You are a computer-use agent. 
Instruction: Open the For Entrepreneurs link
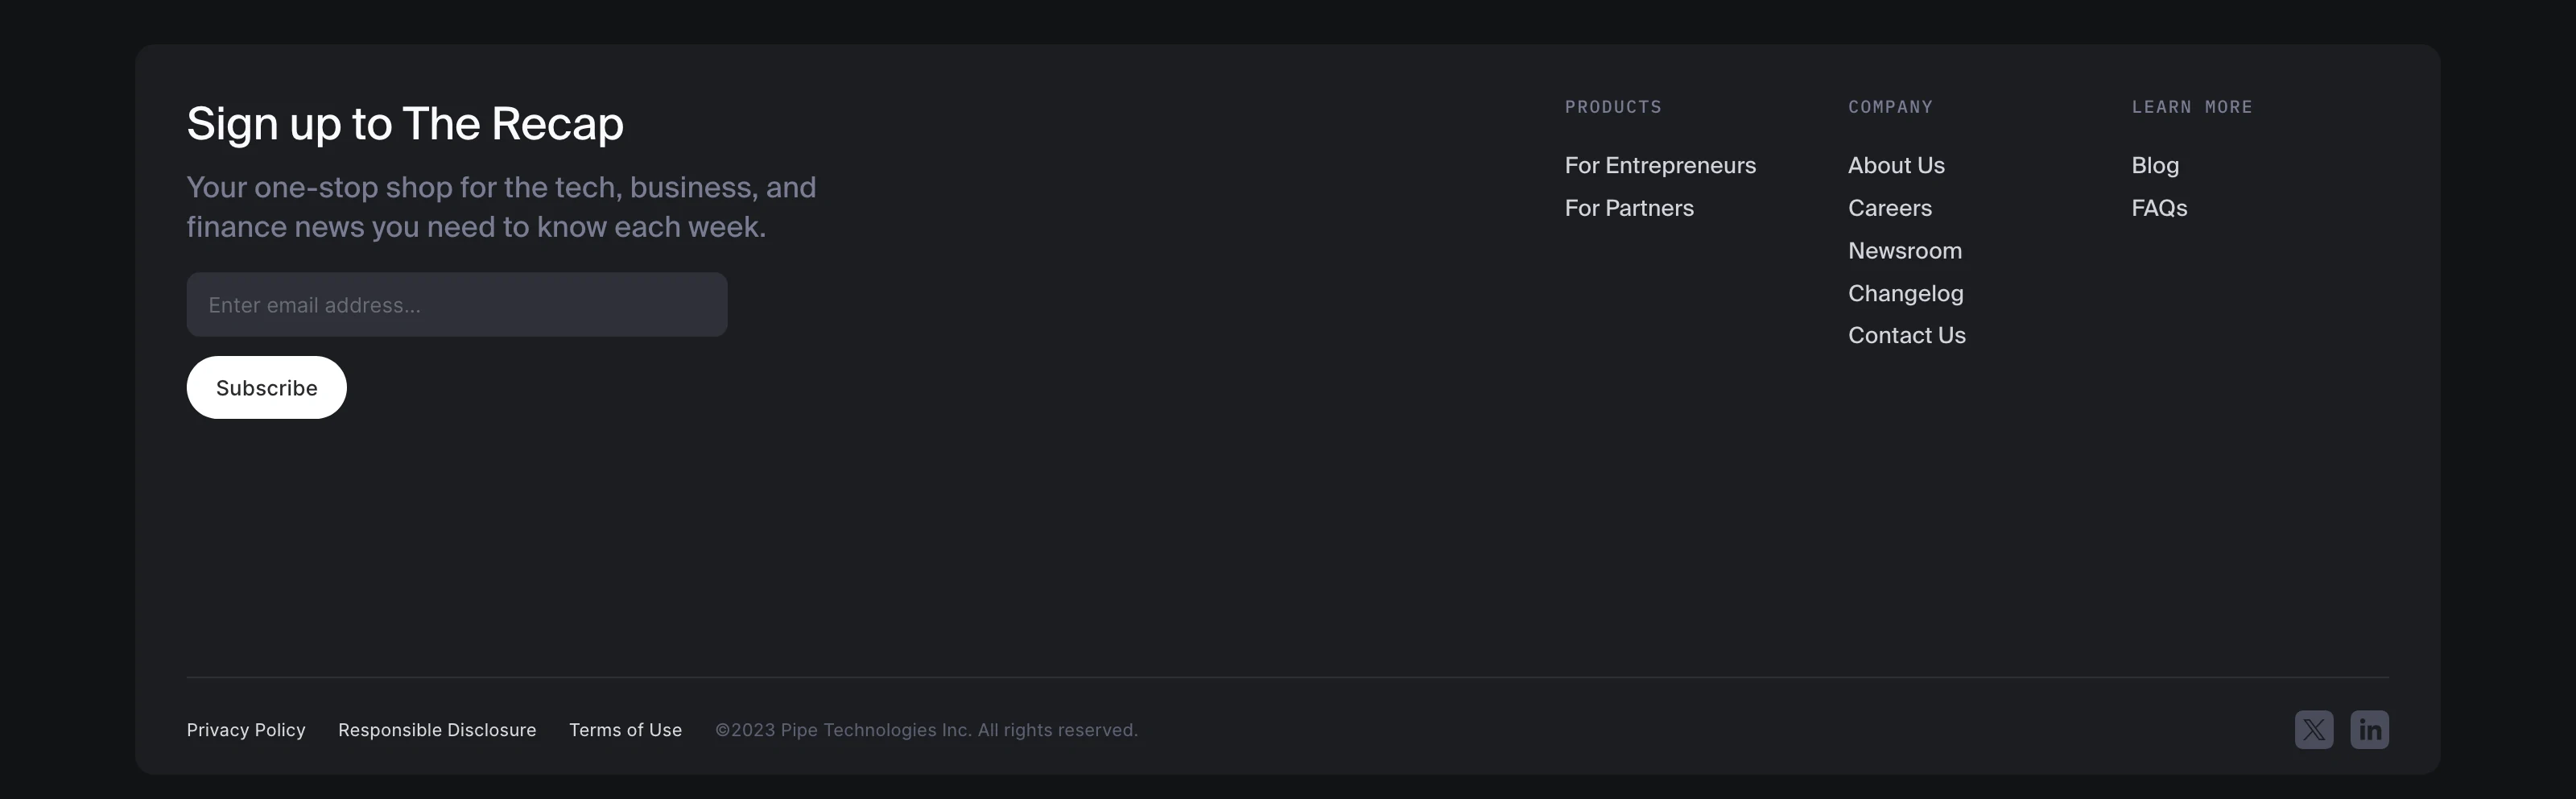1659,165
